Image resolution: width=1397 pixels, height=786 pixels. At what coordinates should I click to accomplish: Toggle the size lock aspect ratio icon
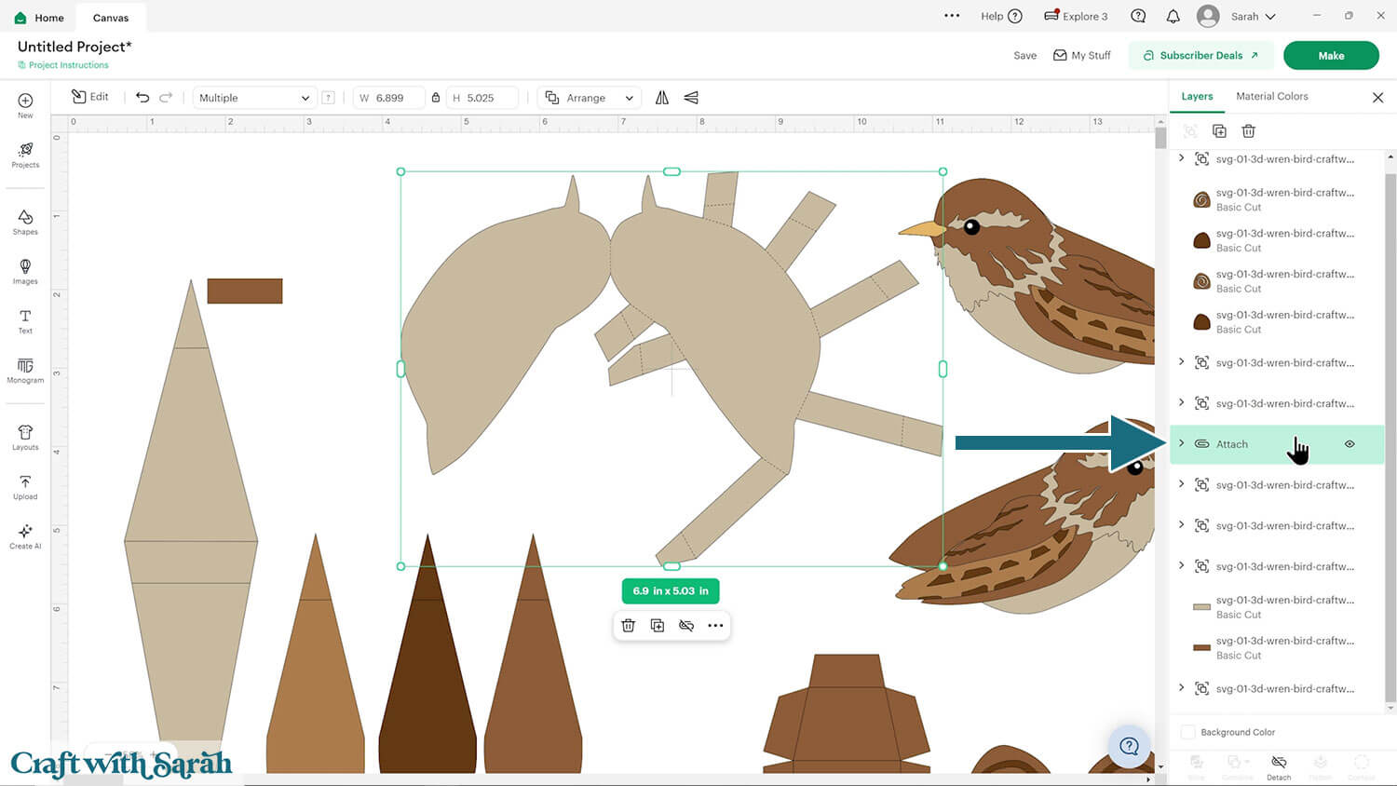[436, 98]
